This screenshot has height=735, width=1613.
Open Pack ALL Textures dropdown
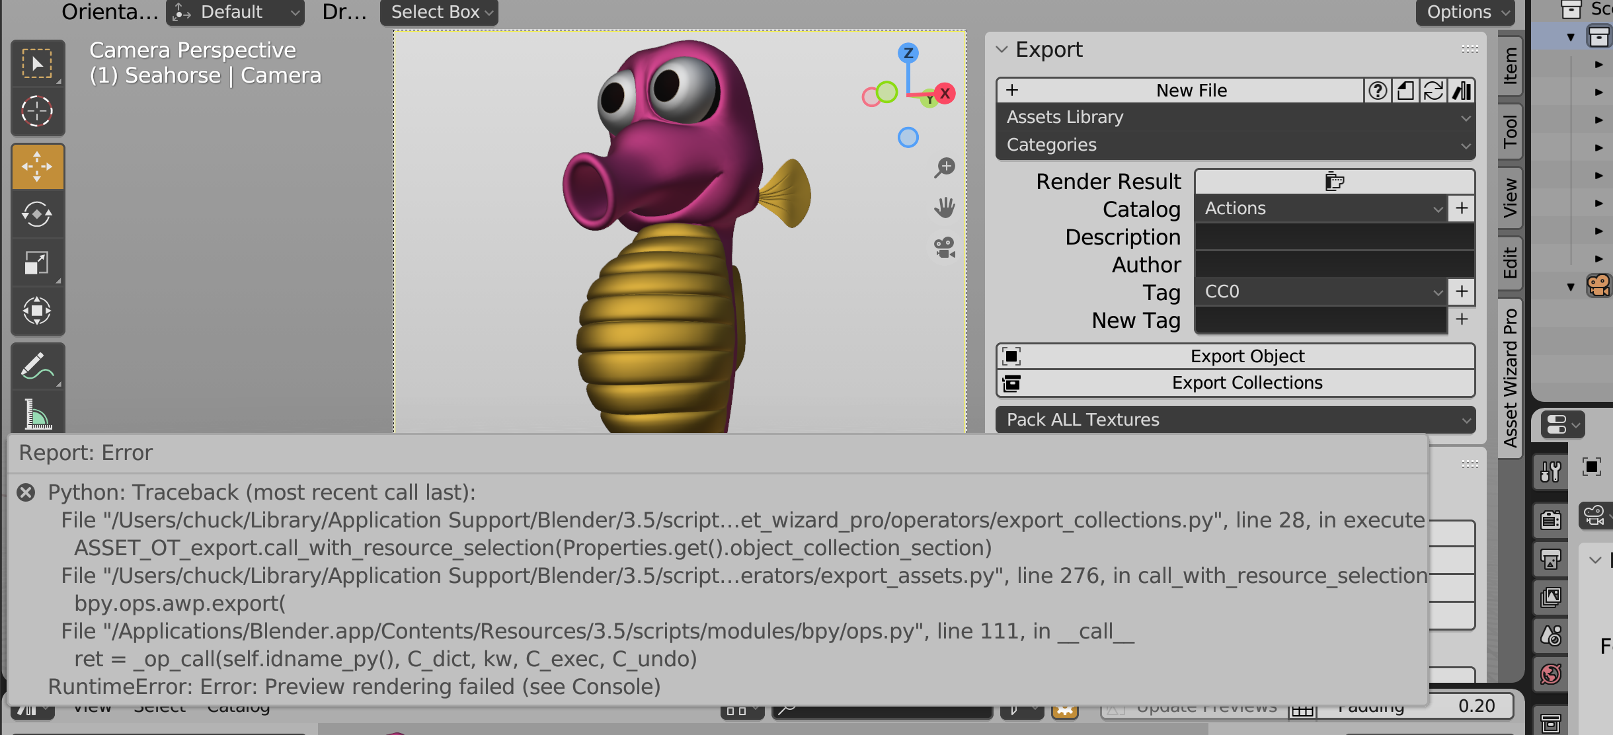(1236, 420)
